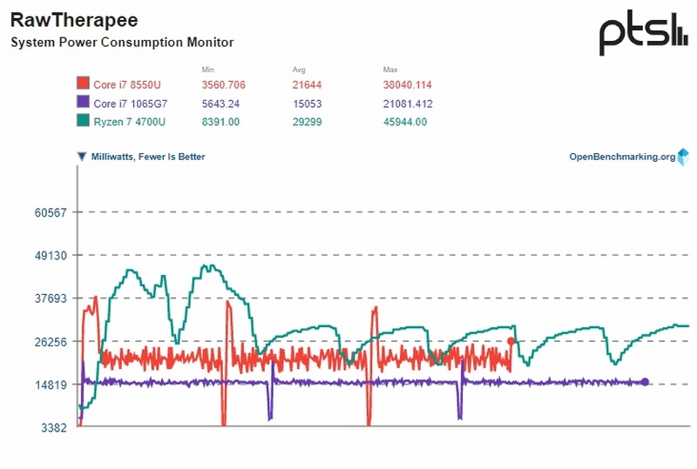Click the 3560.706 minimum value
Screen dimensions: 697x469
(x=224, y=84)
